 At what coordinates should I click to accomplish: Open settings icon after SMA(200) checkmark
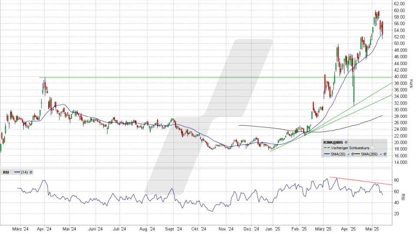(x=385, y=154)
